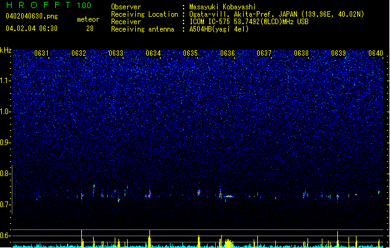Click the 0638 time marker

click(301, 53)
